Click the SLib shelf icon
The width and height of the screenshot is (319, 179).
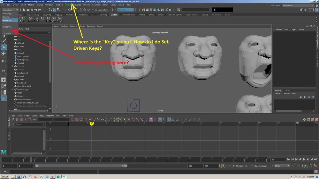(36, 19)
